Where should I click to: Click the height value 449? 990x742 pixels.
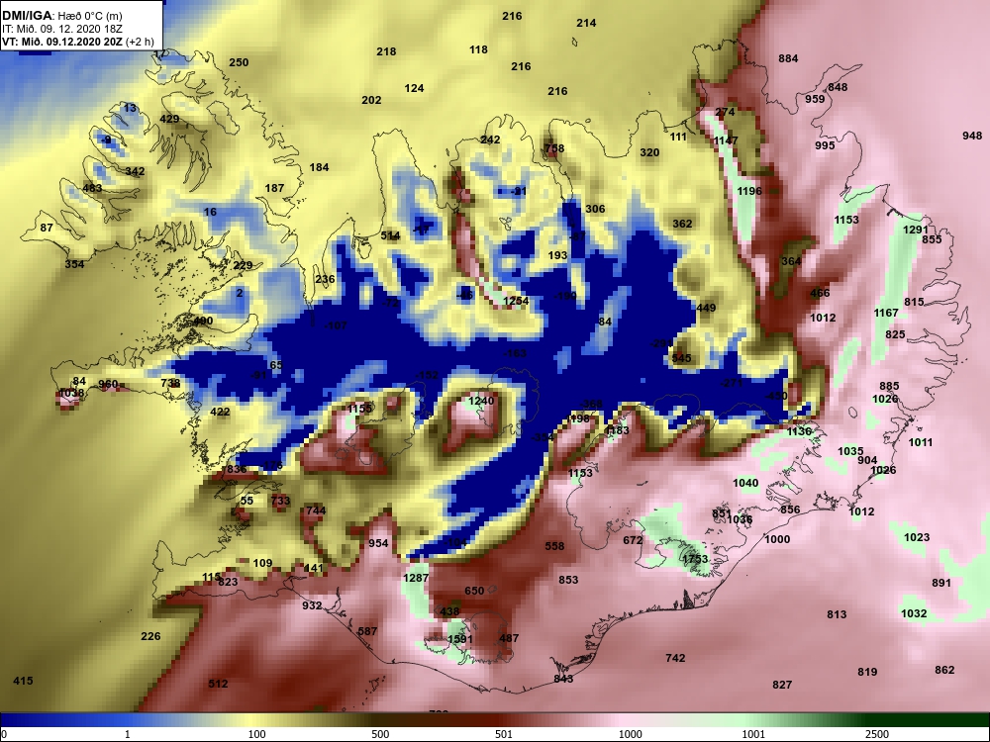pos(706,309)
